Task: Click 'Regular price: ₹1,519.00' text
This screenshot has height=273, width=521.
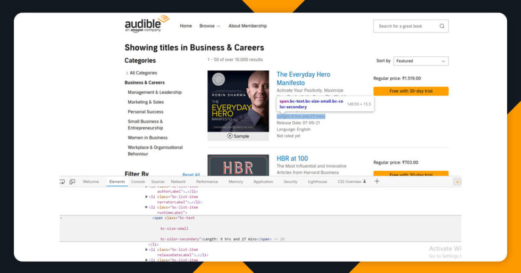Action: click(x=397, y=78)
